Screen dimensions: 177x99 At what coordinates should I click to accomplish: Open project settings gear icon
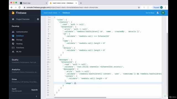tap(38, 19)
